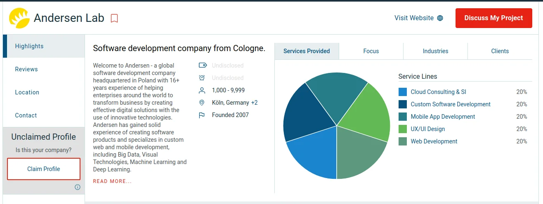Viewport: 543px width, 204px height.
Task: Select the Highlights sidebar item
Action: pyautogui.click(x=44, y=46)
